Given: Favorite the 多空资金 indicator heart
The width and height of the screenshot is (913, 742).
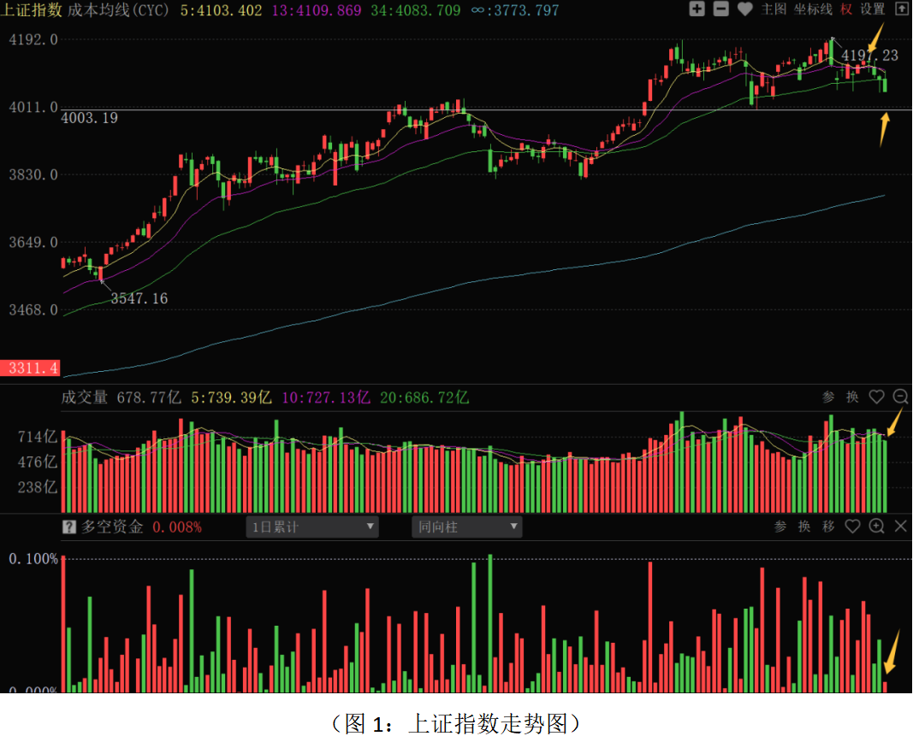Looking at the screenshot, I should (x=852, y=527).
